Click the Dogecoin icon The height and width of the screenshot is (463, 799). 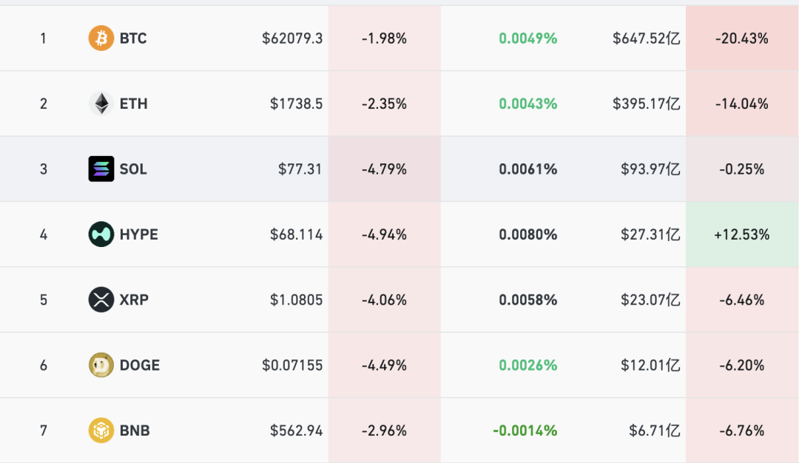click(x=101, y=365)
